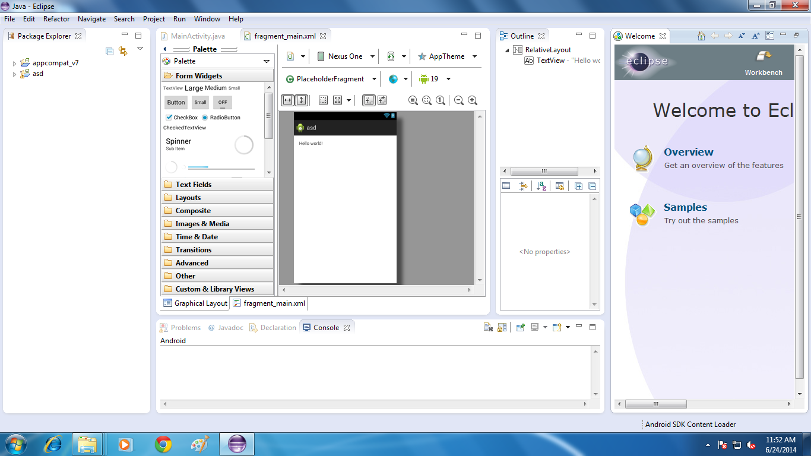
Task: Select the RadioButton widget in palette
Action: point(221,118)
